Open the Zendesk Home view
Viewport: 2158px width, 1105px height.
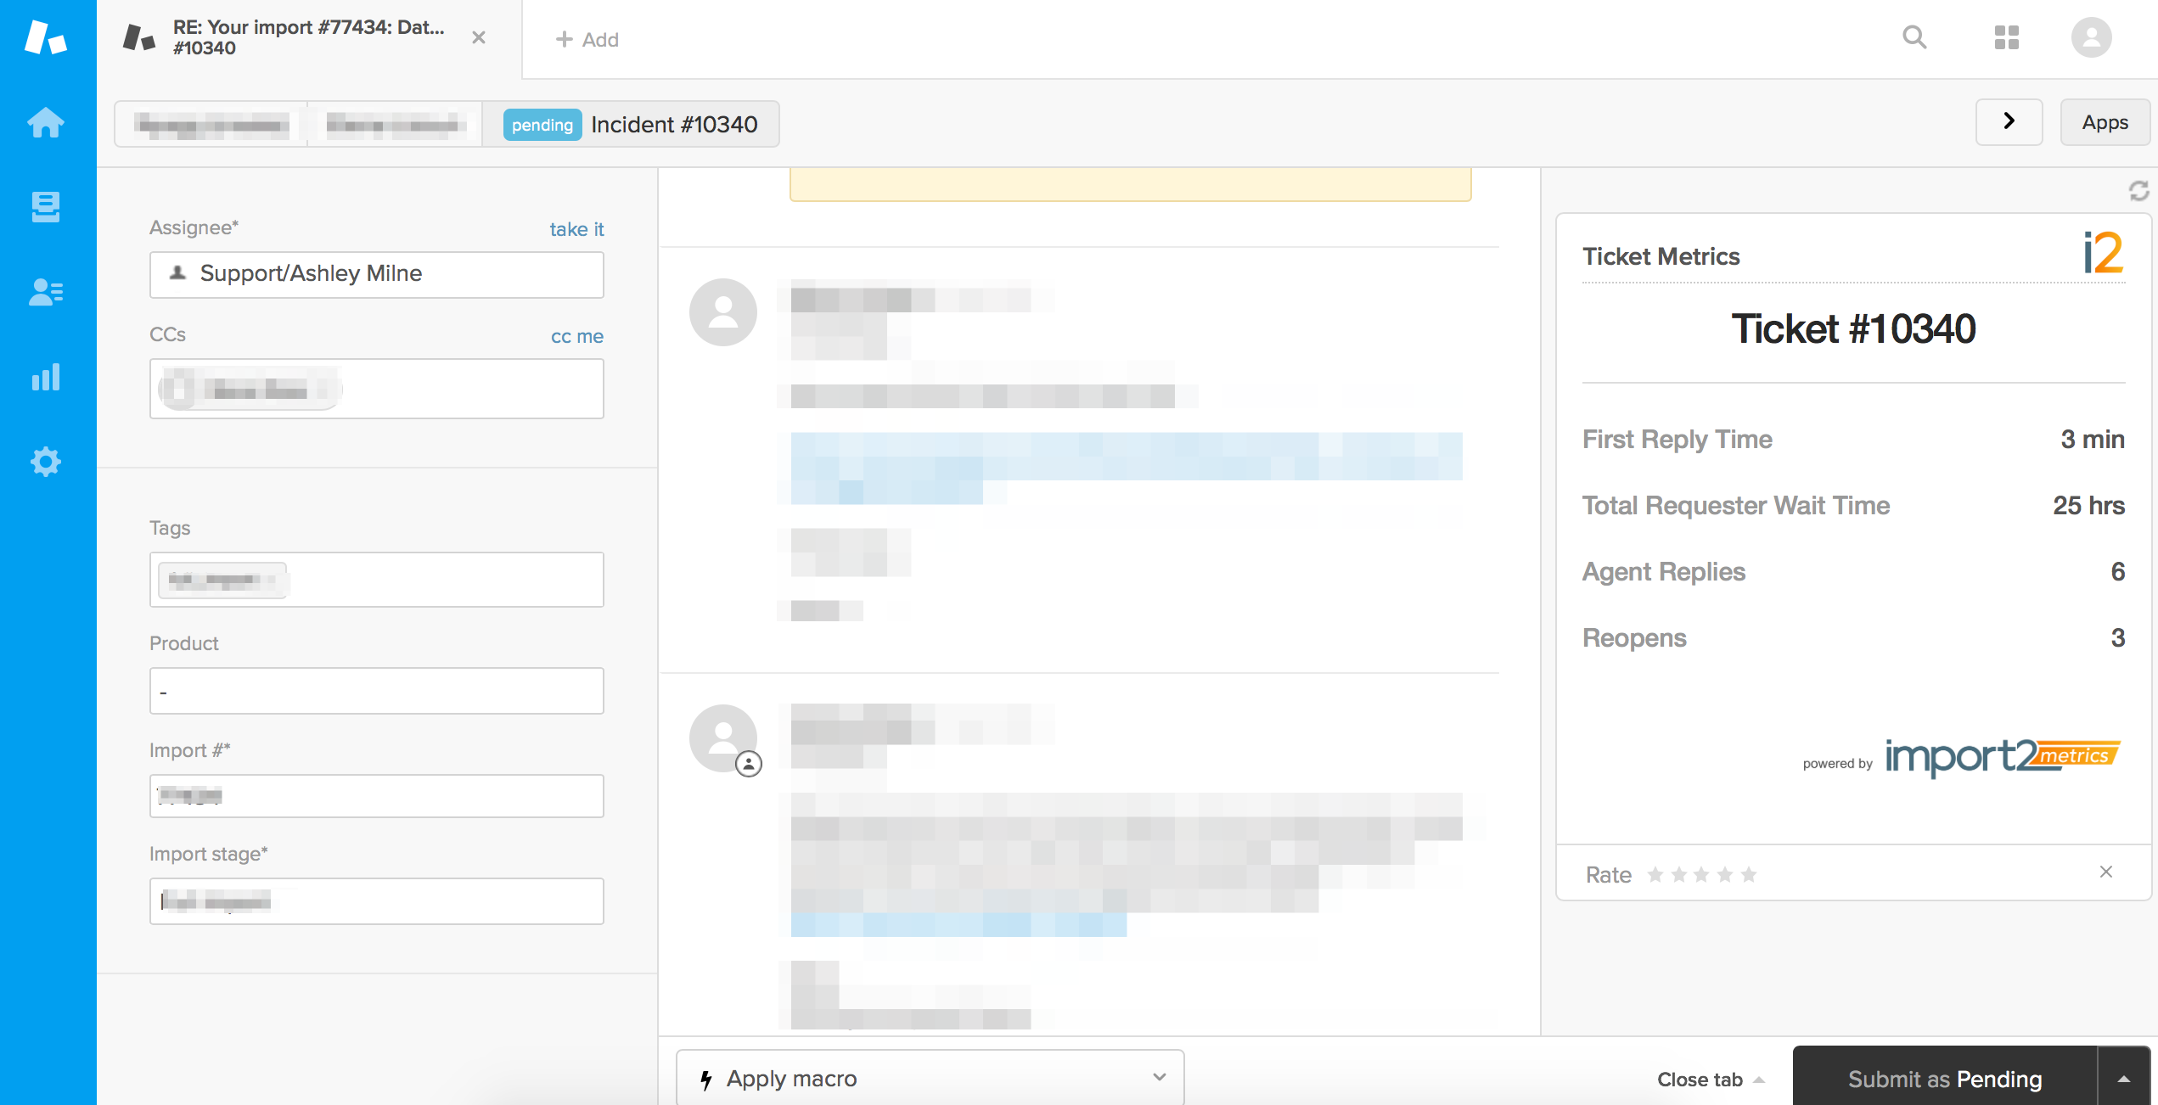45,122
